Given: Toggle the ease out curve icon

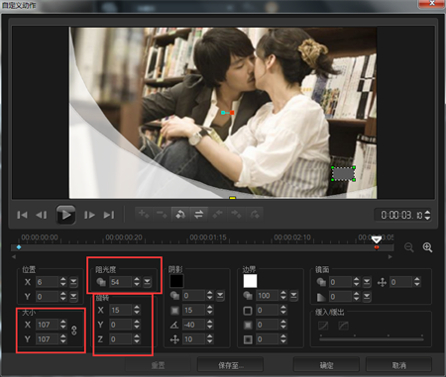Looking at the screenshot, I should point(344,326).
